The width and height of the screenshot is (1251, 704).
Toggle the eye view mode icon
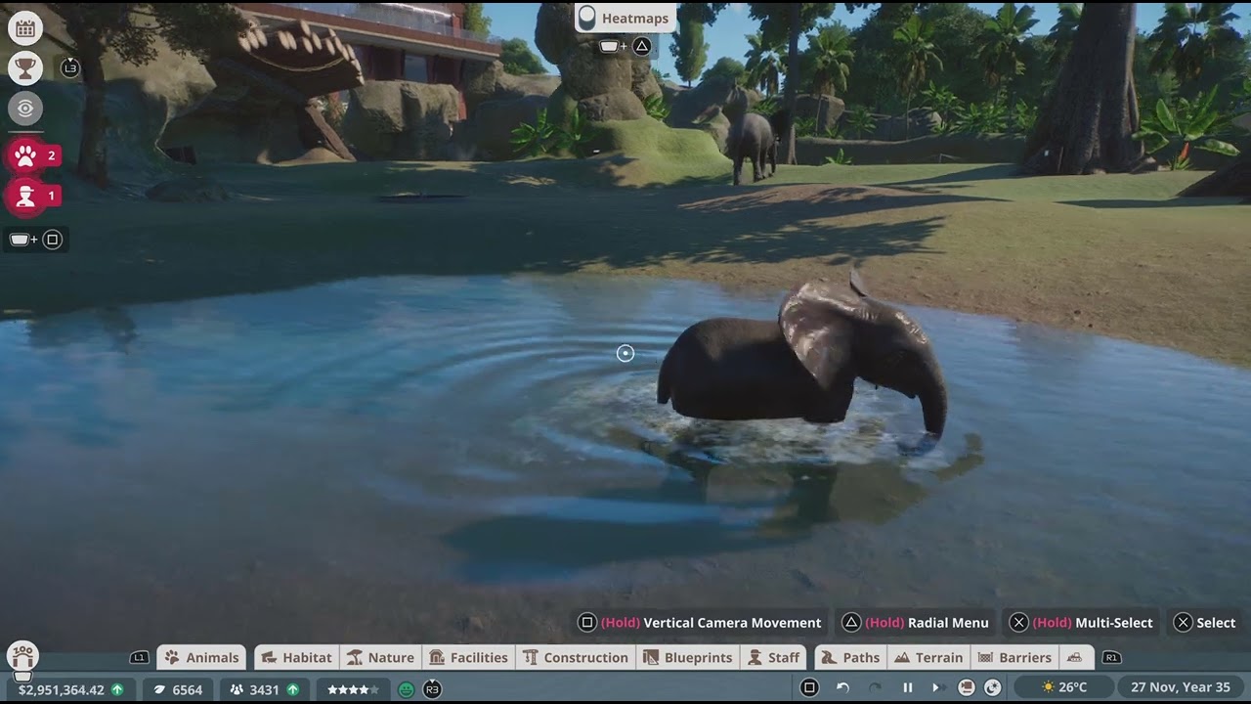25,108
